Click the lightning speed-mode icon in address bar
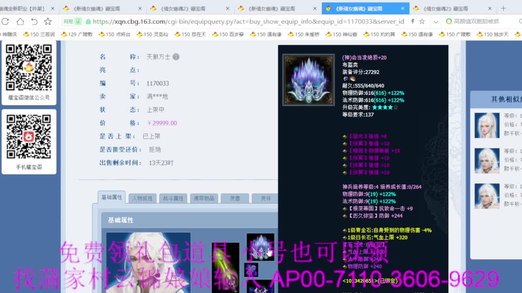522x293 pixels. click(x=413, y=22)
